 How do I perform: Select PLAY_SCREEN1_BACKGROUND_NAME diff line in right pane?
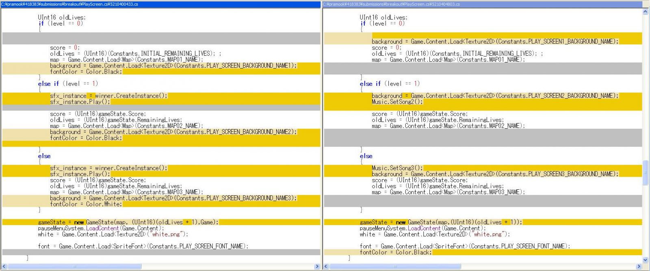tap(495, 41)
